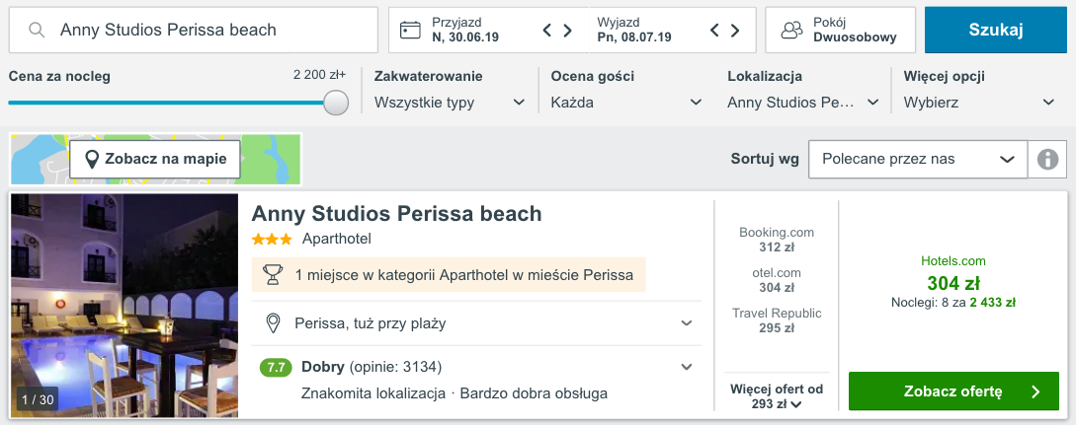Image resolution: width=1076 pixels, height=425 pixels.
Task: Go to previous check-out date arrow
Action: [714, 31]
